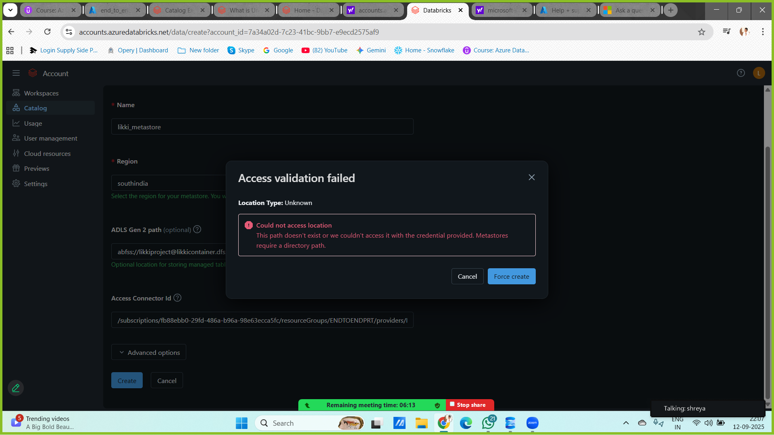Switch to the Ask a question tab
774x435 pixels.
pyautogui.click(x=630, y=10)
